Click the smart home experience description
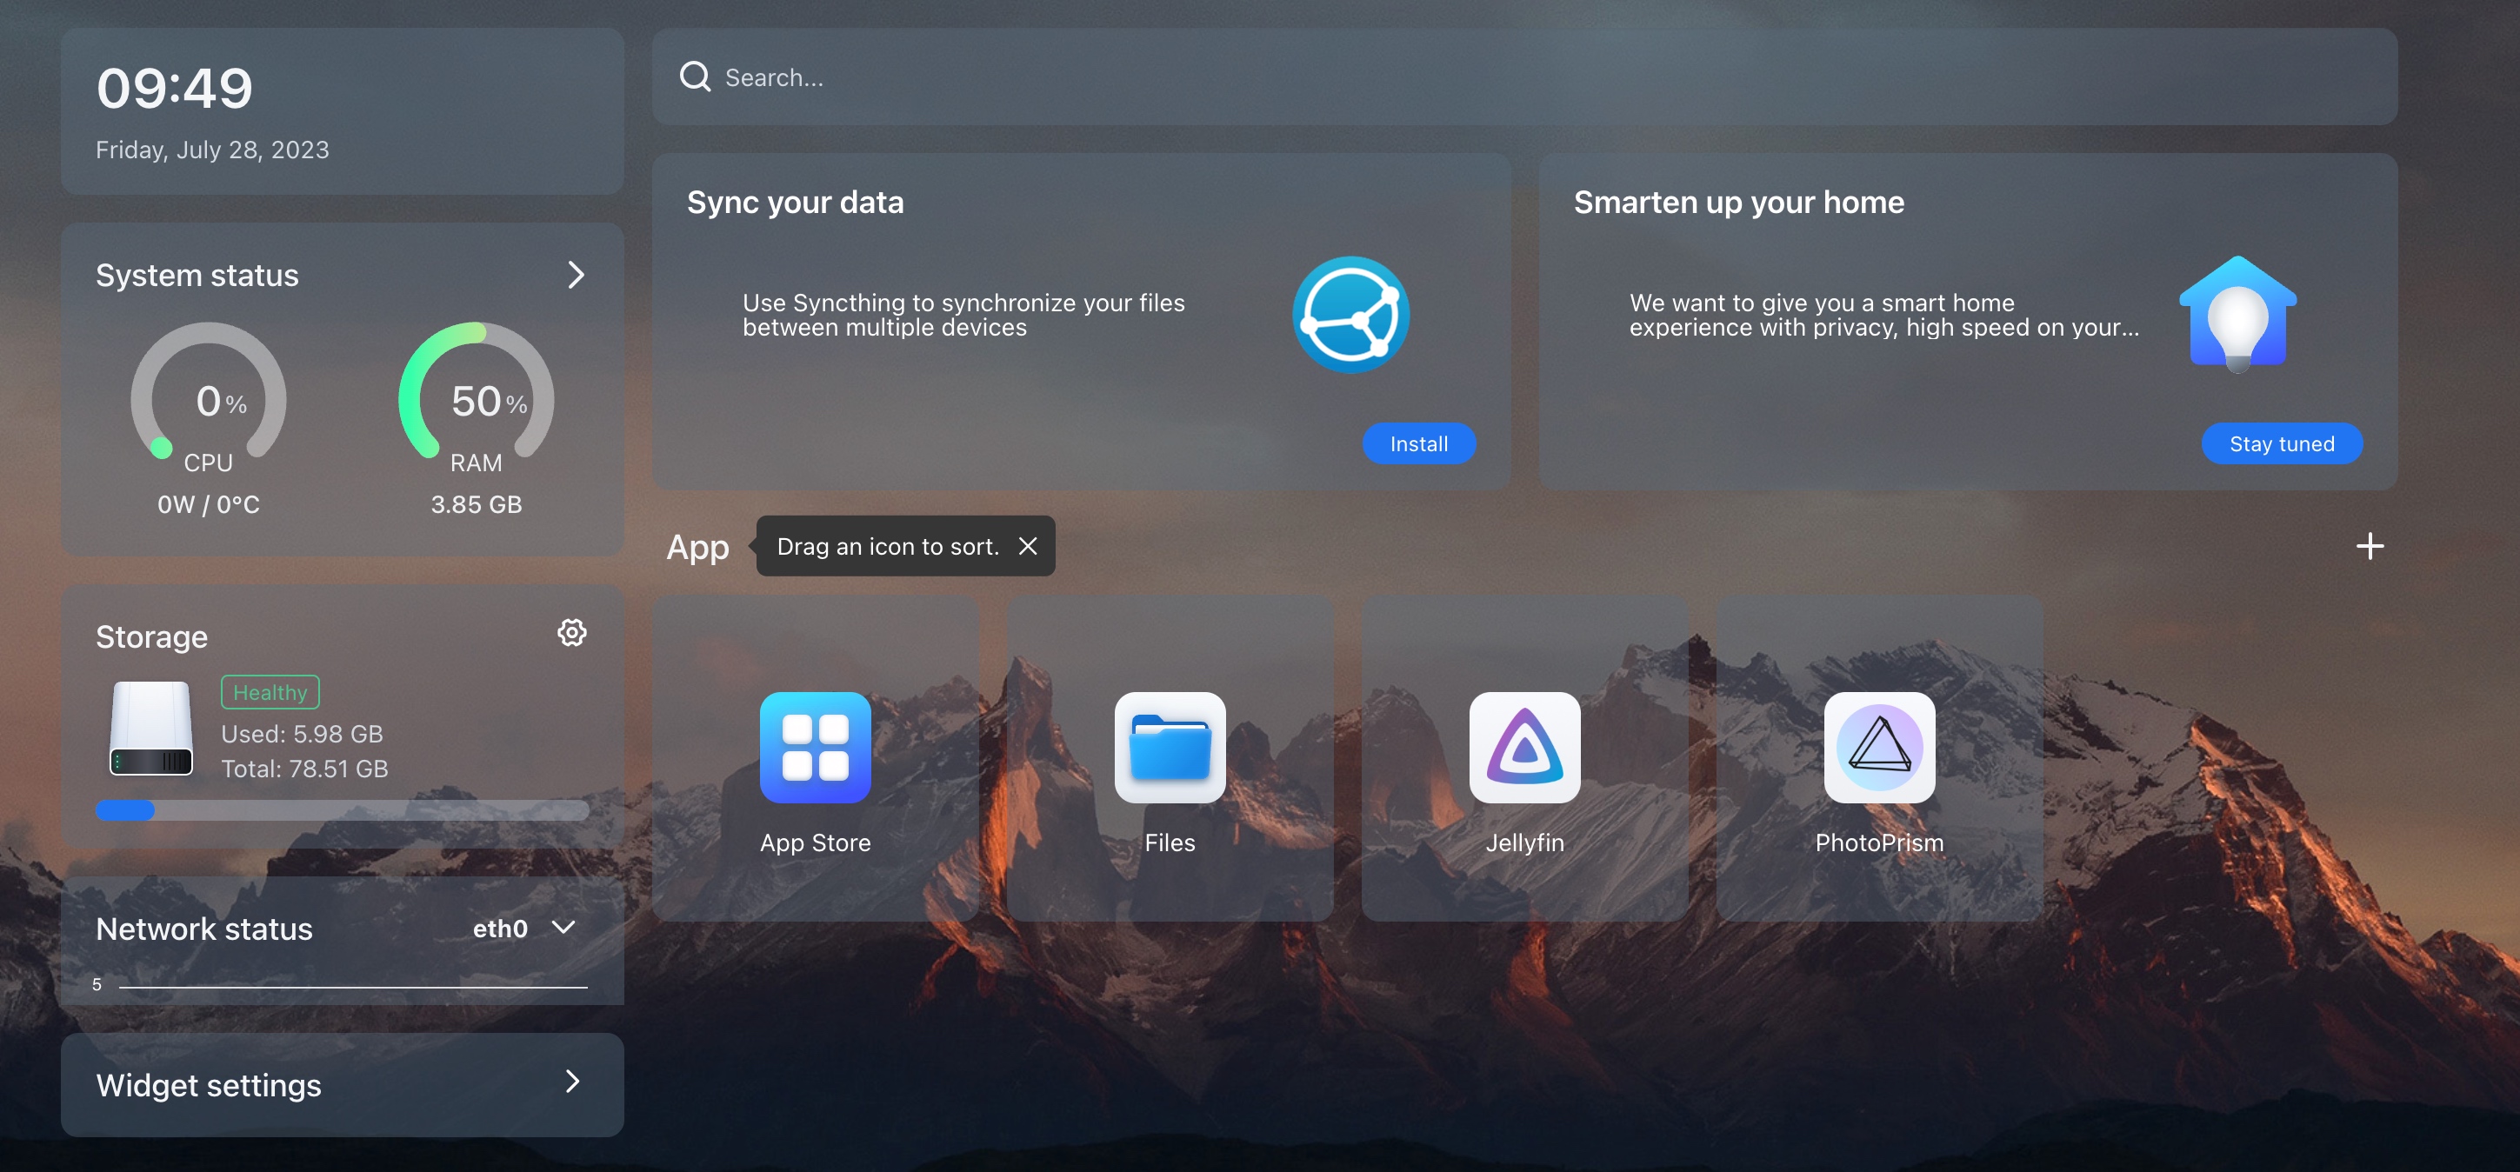The height and width of the screenshot is (1172, 2520). tap(1883, 315)
